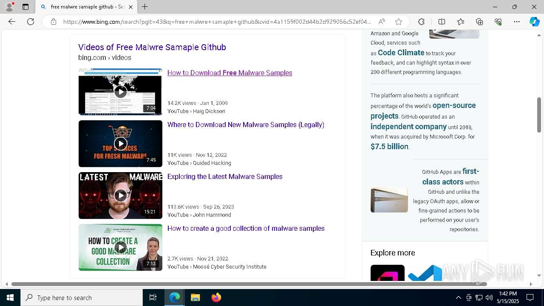Open the Windows Start menu
The width and height of the screenshot is (544, 306).
tap(10, 297)
